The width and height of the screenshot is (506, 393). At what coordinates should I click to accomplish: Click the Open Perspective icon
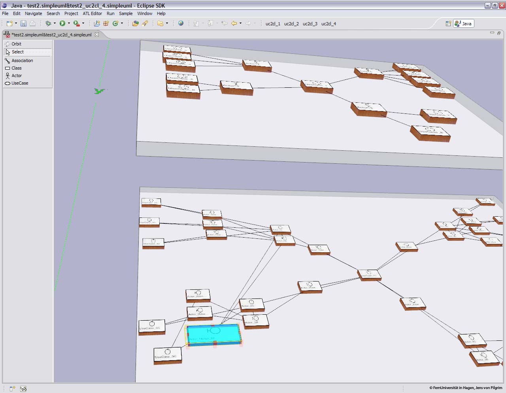point(448,24)
